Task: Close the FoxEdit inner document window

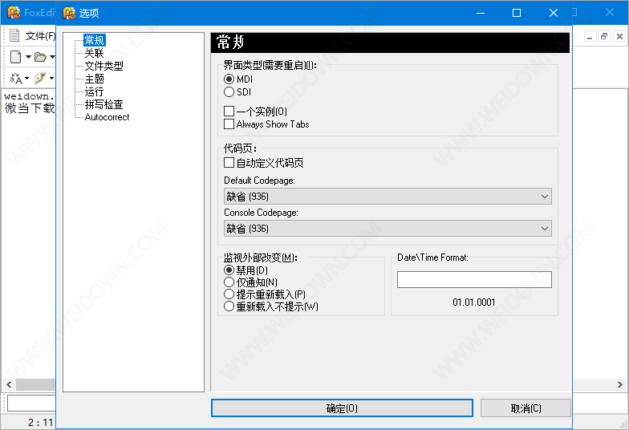Action: [x=619, y=37]
